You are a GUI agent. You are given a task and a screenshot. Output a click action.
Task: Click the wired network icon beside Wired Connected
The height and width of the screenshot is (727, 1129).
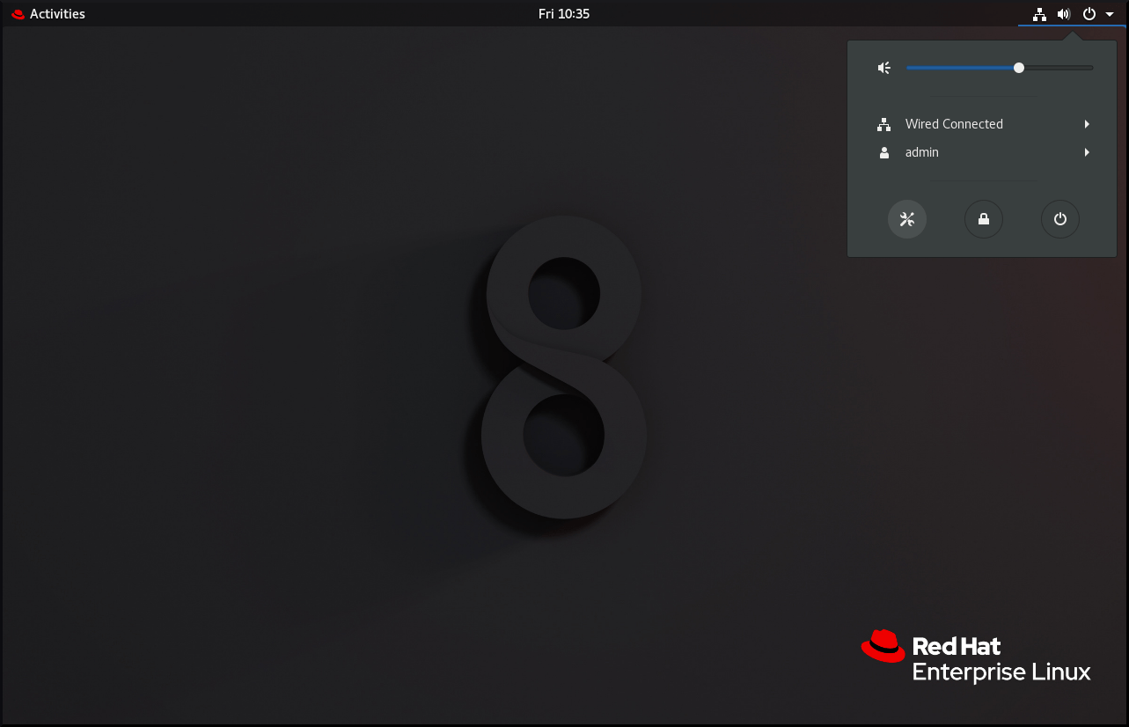coord(883,124)
